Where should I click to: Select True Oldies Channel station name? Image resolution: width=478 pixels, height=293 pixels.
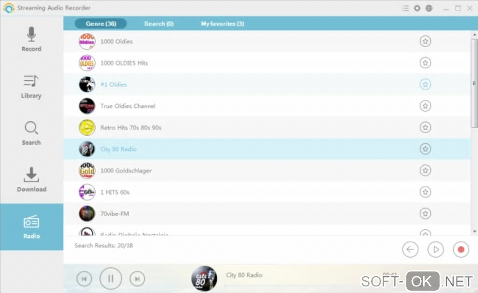pos(128,106)
